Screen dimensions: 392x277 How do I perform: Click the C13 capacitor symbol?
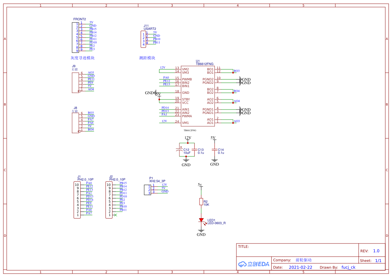pos(194,150)
